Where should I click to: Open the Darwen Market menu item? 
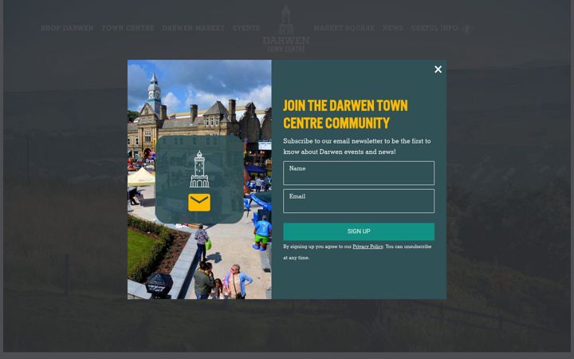pyautogui.click(x=193, y=28)
